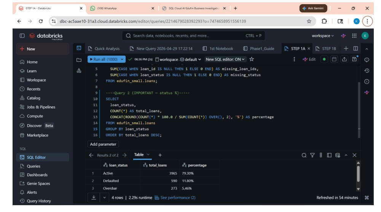This screenshot has height=212, width=381.
Task: Open the schedule calendar icon
Action: [334, 59]
